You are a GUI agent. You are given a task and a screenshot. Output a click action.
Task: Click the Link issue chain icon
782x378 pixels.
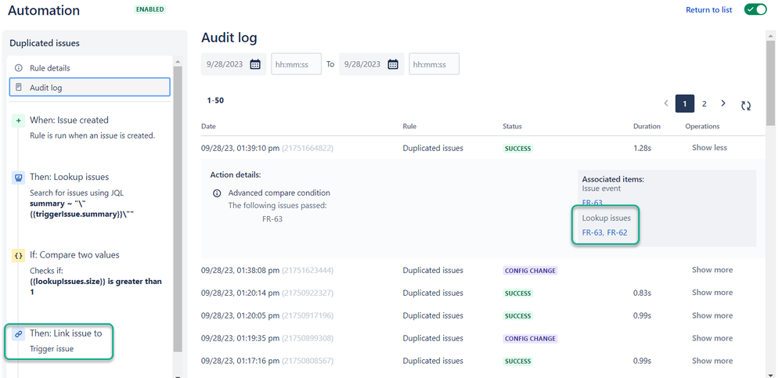[x=18, y=333]
